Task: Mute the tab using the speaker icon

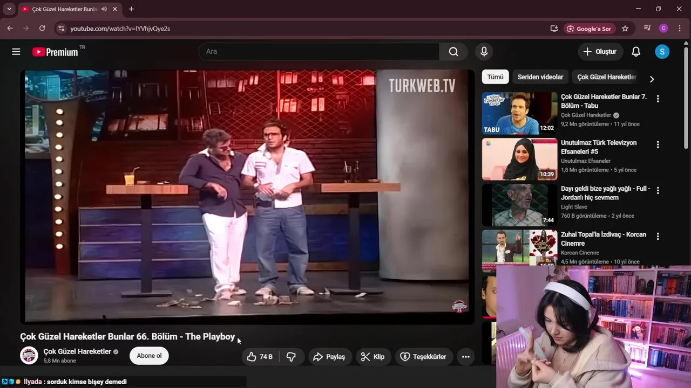Action: pyautogui.click(x=104, y=9)
